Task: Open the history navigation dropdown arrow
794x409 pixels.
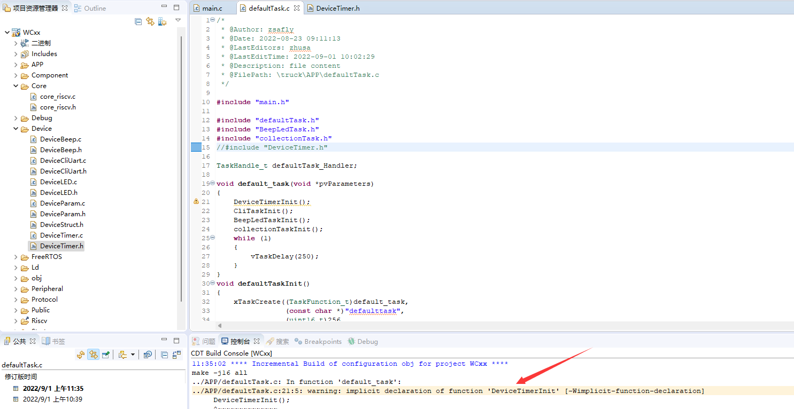Action: [x=133, y=355]
